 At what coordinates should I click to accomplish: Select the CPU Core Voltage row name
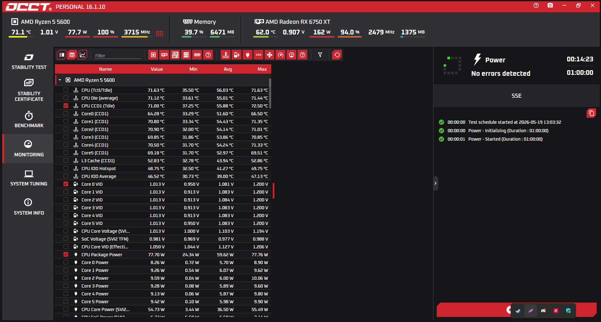105,231
